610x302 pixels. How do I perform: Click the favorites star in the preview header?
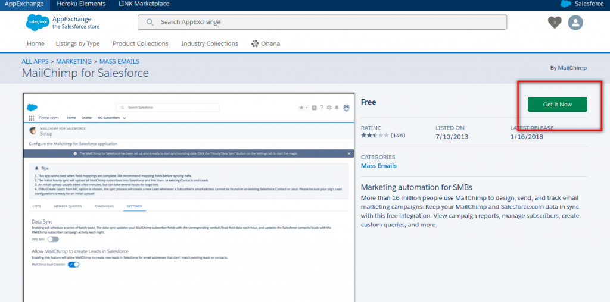[301, 108]
